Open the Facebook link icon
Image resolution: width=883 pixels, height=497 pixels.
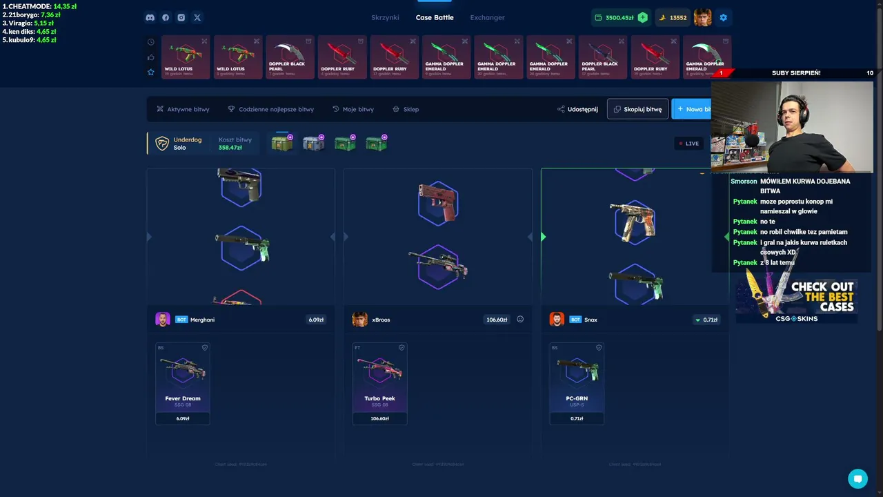(166, 18)
